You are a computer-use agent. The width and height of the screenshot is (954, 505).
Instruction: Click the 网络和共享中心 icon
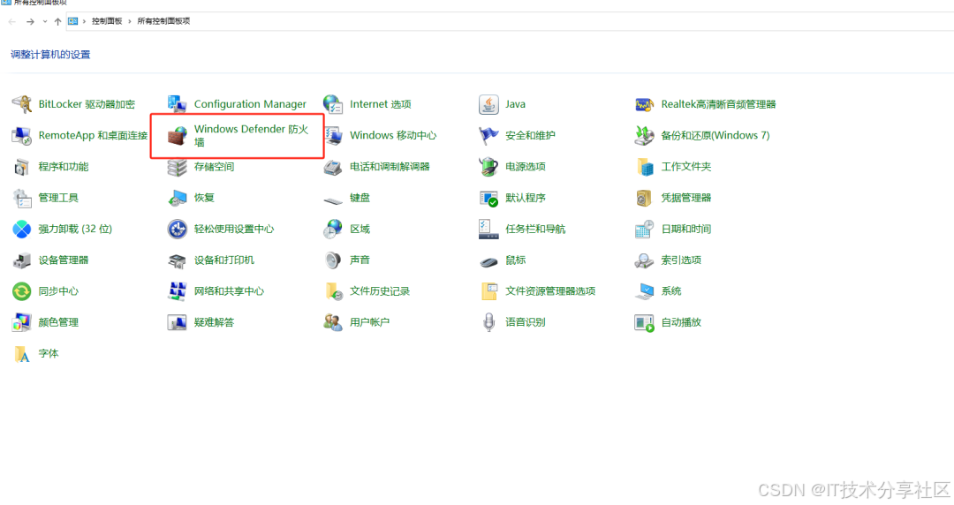point(177,291)
